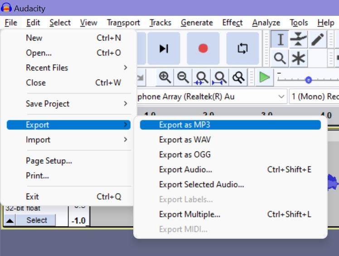
Task: Open the Edit menu
Action: pos(33,23)
